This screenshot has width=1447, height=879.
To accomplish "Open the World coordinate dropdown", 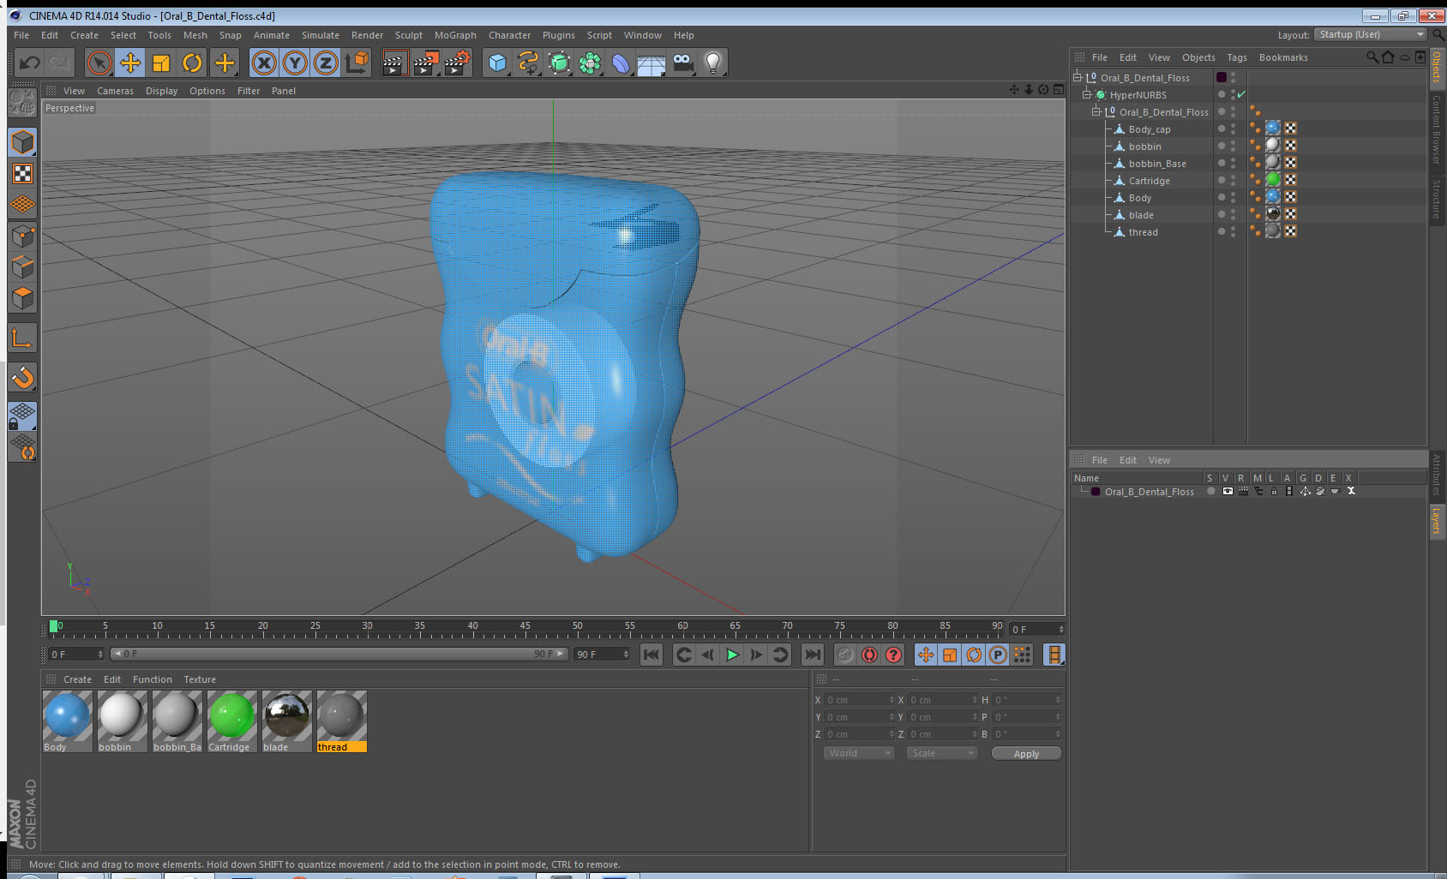I will (858, 753).
